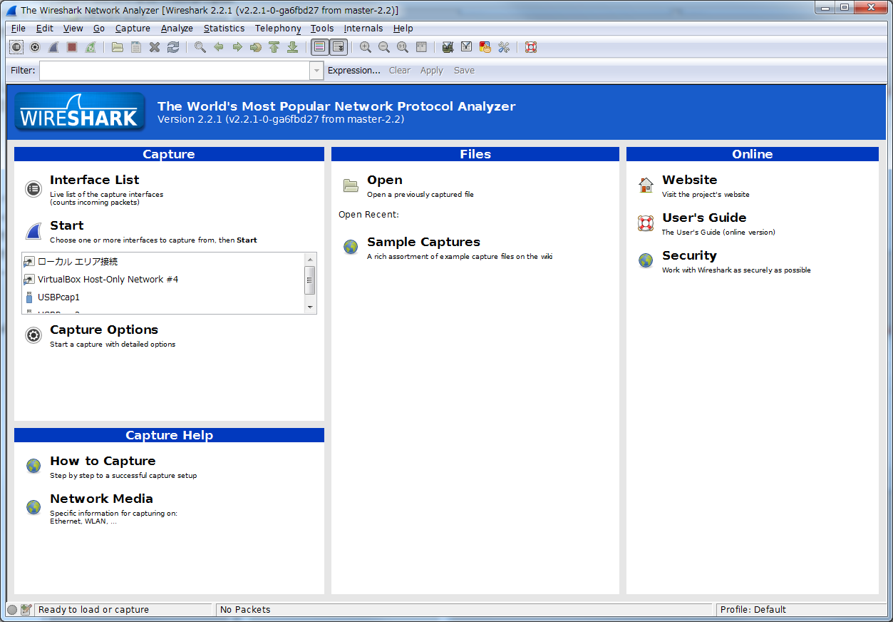Find a packet using the magnifier icon
The width and height of the screenshot is (893, 622).
200,47
